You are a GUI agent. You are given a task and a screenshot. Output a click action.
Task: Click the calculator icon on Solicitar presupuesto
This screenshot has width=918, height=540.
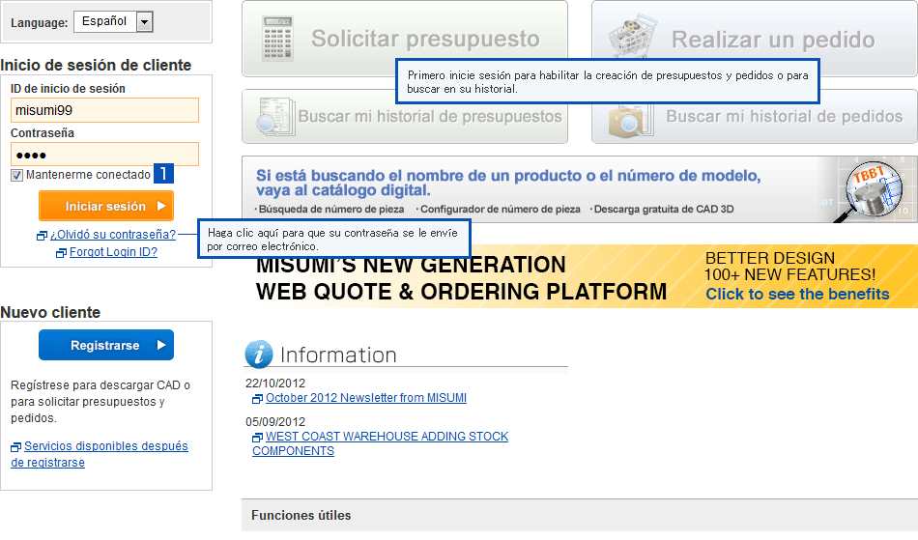click(x=277, y=39)
